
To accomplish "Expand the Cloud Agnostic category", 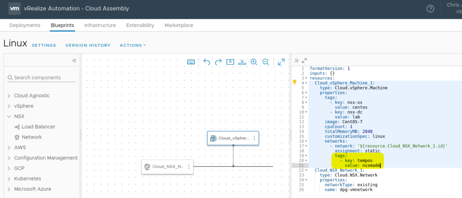I will [x=9, y=96].
